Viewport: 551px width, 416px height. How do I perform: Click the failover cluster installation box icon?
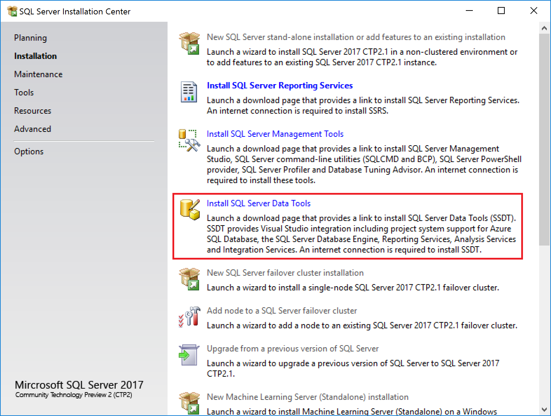pos(189,279)
